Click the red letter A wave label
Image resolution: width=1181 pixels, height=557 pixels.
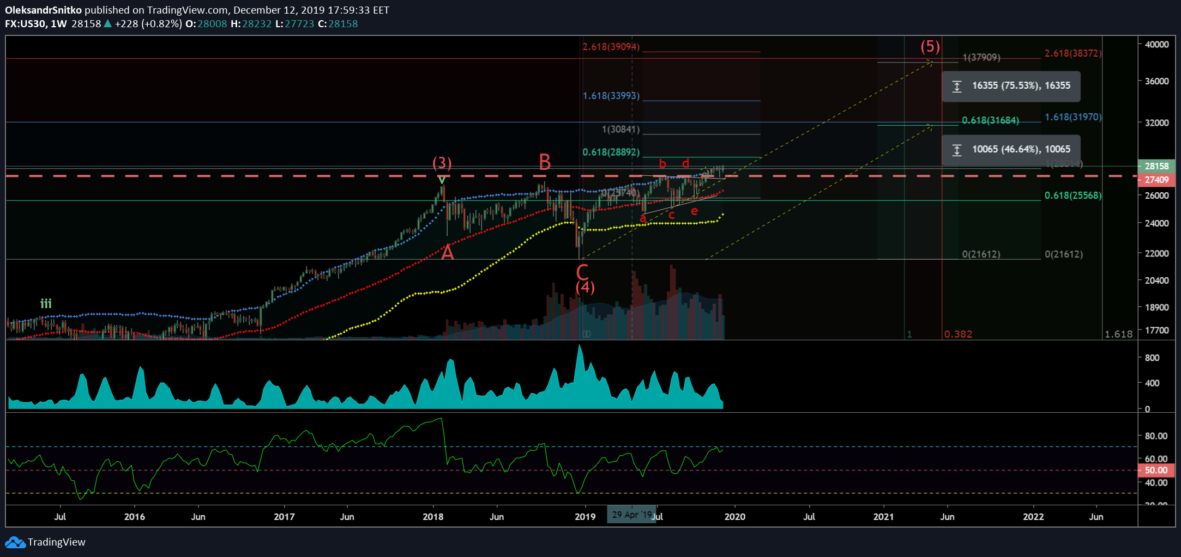coord(447,252)
